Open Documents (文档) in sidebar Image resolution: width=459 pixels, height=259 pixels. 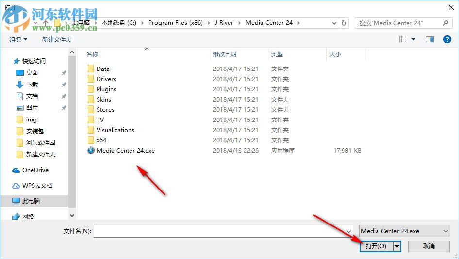coord(32,96)
